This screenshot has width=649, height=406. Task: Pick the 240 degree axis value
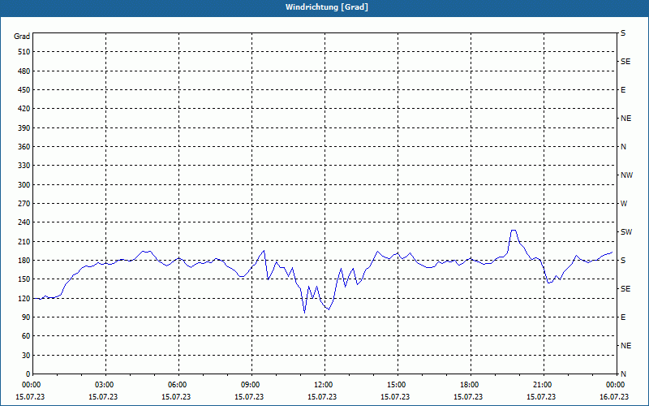pos(24,222)
